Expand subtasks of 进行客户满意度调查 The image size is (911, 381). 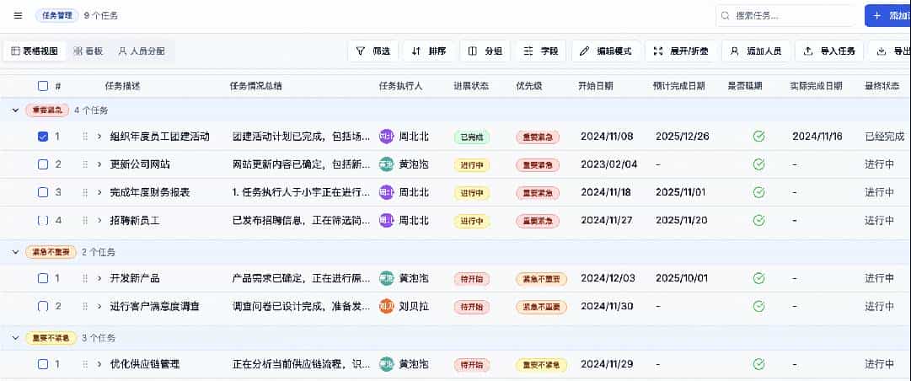coord(99,306)
